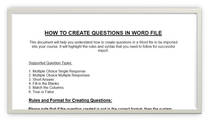Click the title HOW TO CREATE QUESTIONS IN WORD FILE
The width and height of the screenshot is (209, 122).
[x=103, y=33]
